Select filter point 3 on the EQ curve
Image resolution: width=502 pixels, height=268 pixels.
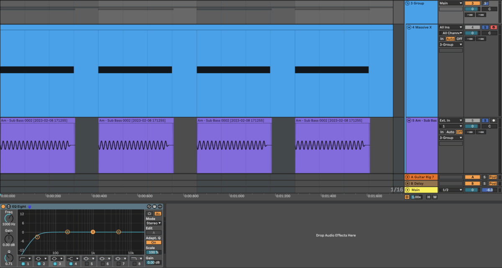(x=93, y=232)
